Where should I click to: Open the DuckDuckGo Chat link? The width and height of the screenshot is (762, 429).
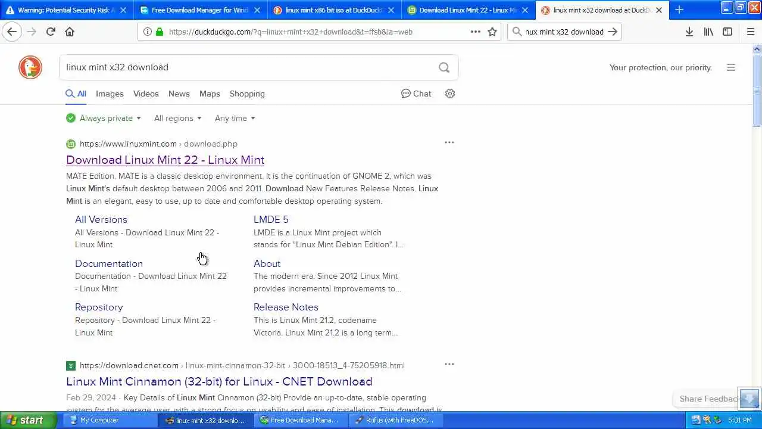[416, 94]
